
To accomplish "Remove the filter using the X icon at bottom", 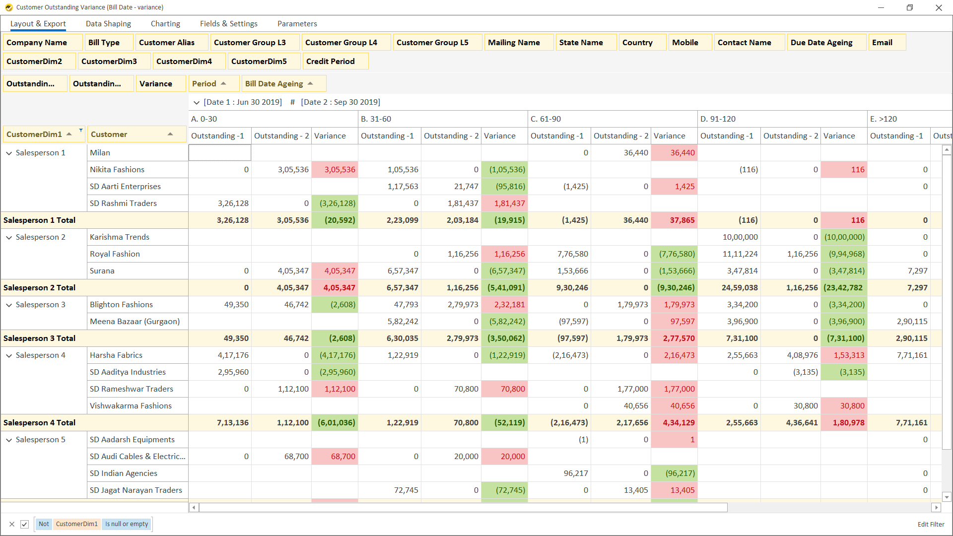I will point(11,524).
